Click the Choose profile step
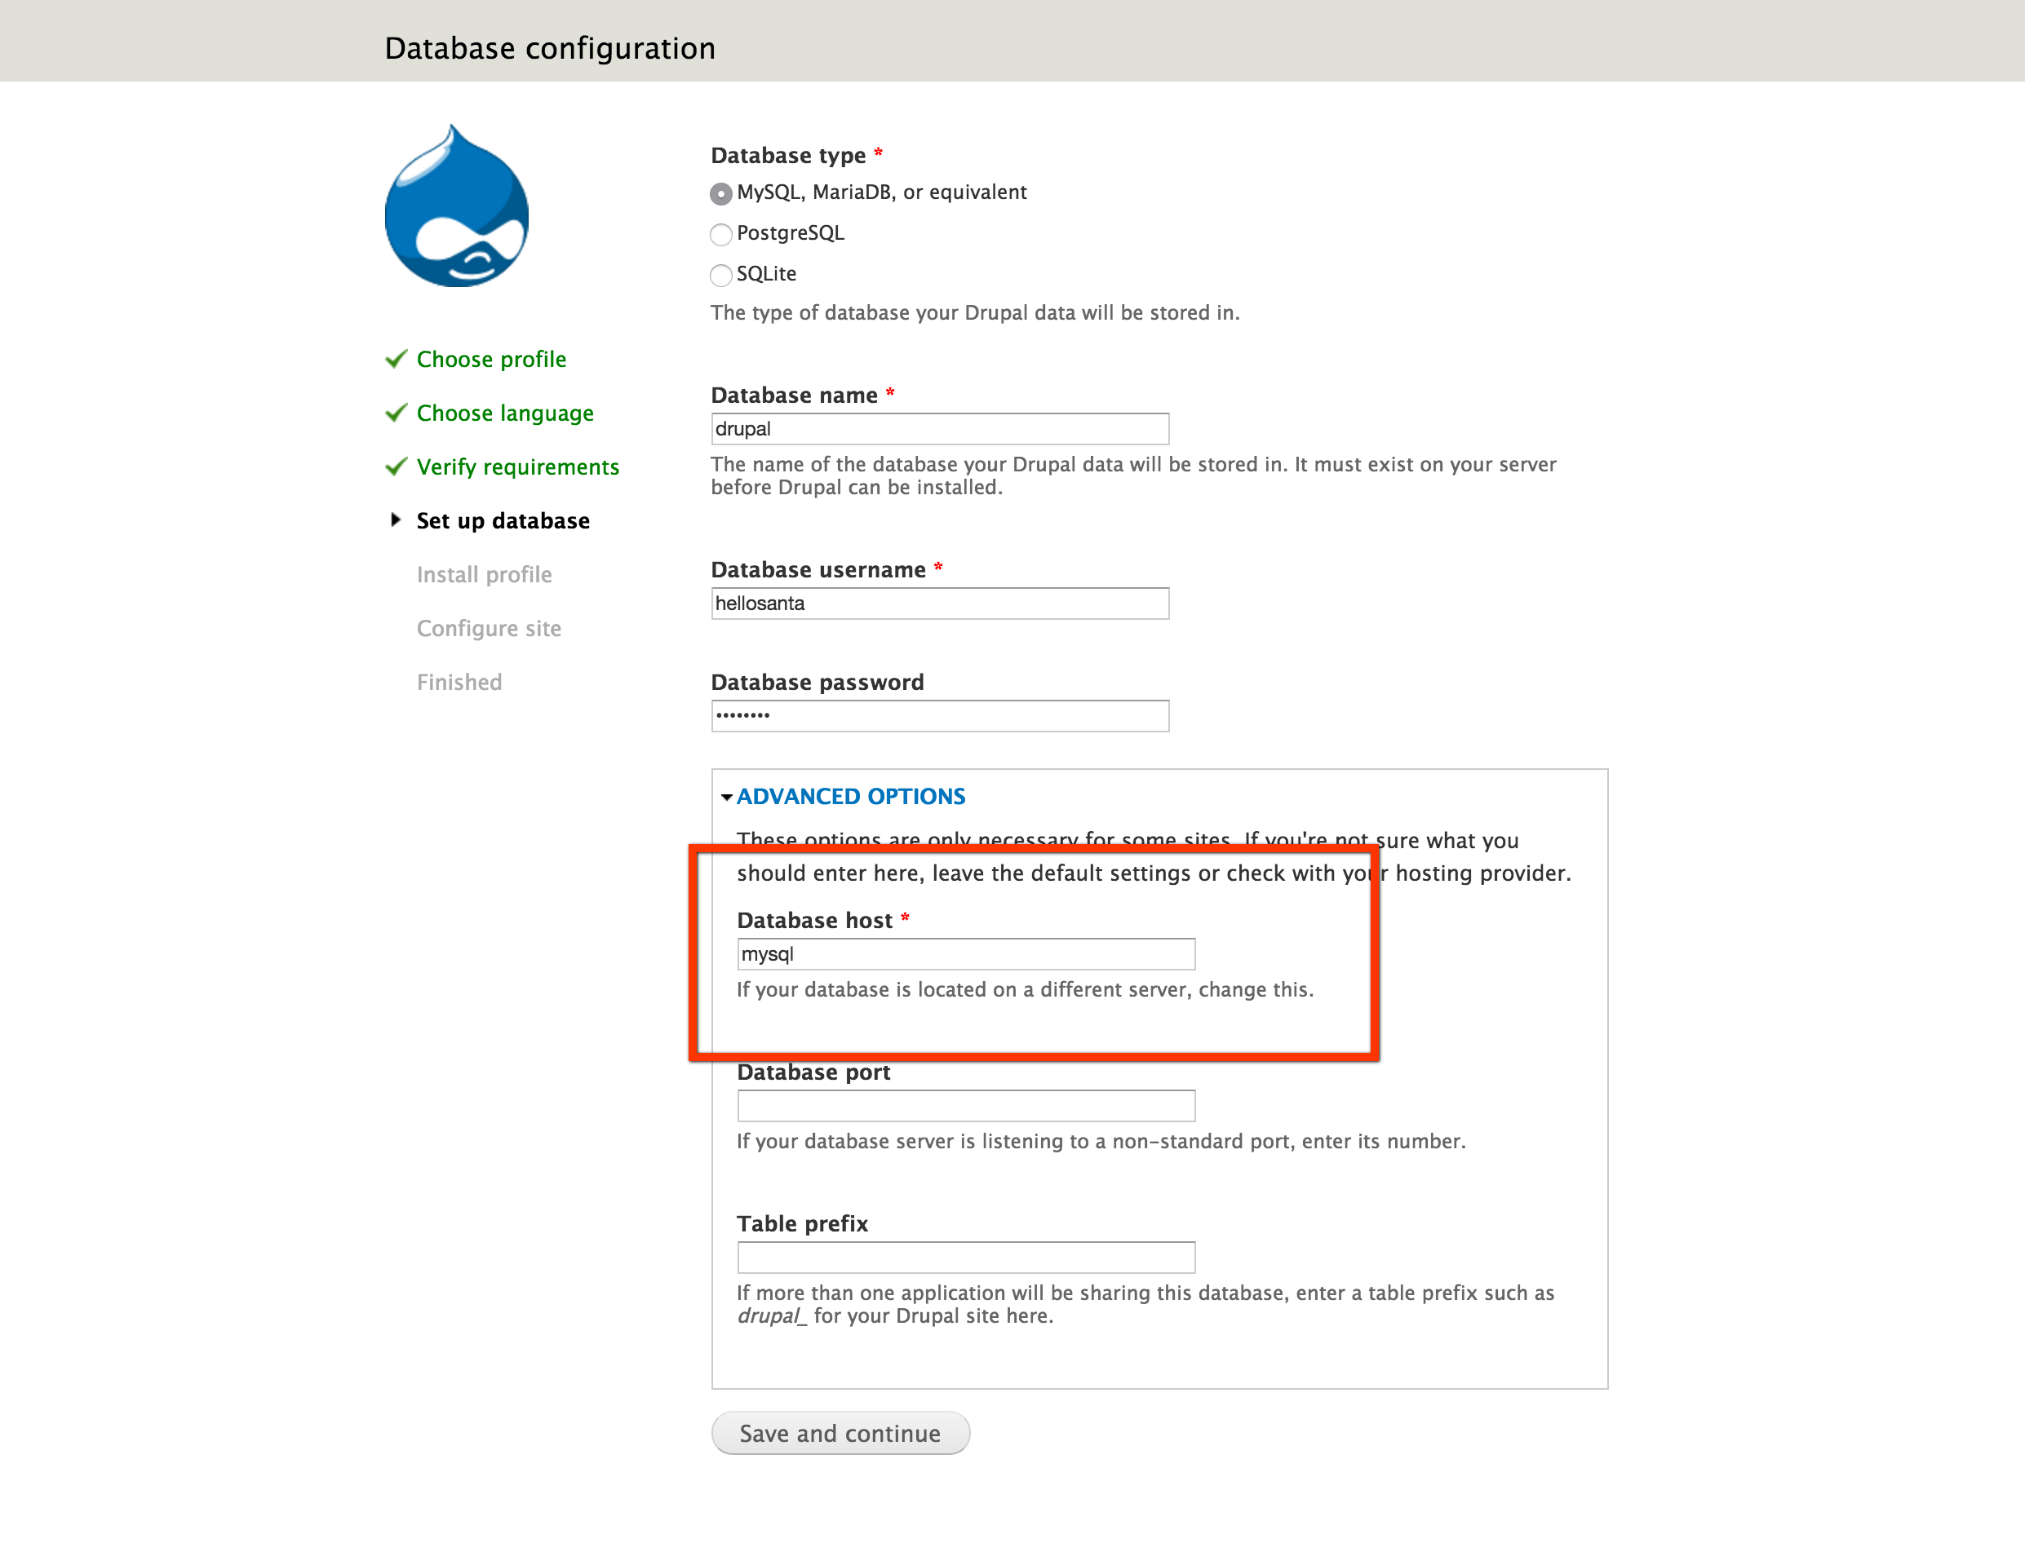Image resolution: width=2025 pixels, height=1543 pixels. (491, 359)
